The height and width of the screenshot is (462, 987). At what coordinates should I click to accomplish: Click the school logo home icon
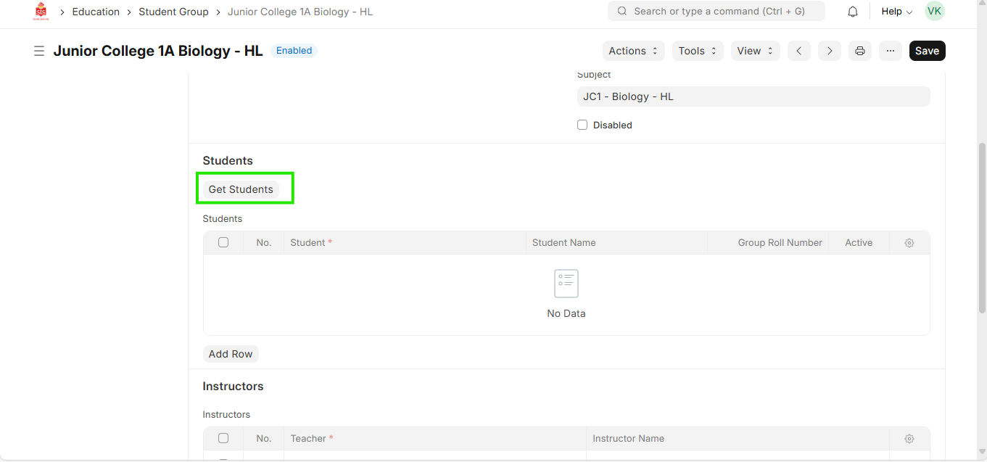click(41, 12)
